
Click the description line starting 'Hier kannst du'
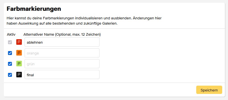tap(84, 19)
